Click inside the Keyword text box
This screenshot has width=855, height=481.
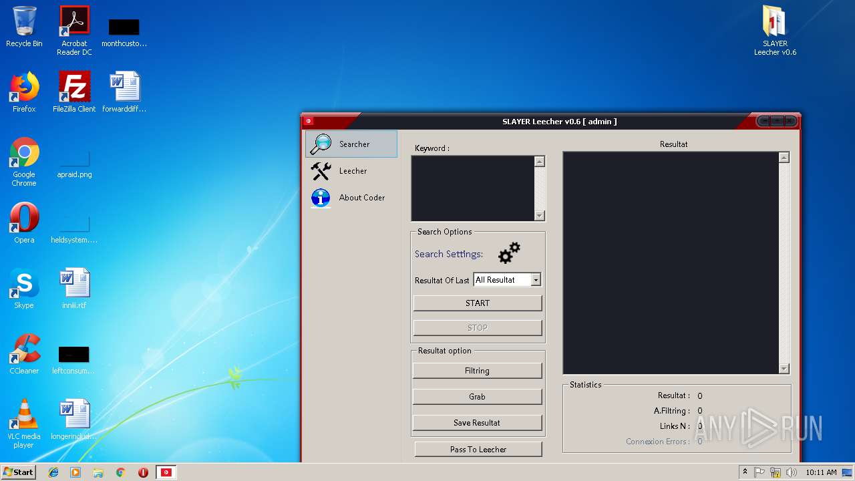pos(473,188)
